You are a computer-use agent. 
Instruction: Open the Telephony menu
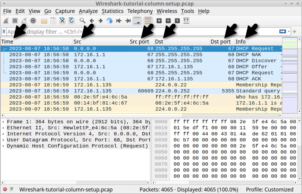pyautogui.click(x=140, y=11)
